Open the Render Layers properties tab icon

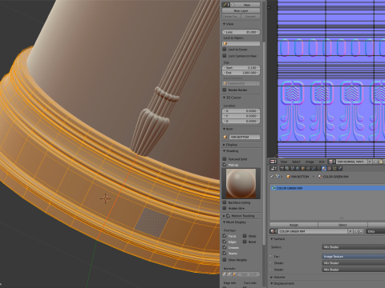coord(287,168)
